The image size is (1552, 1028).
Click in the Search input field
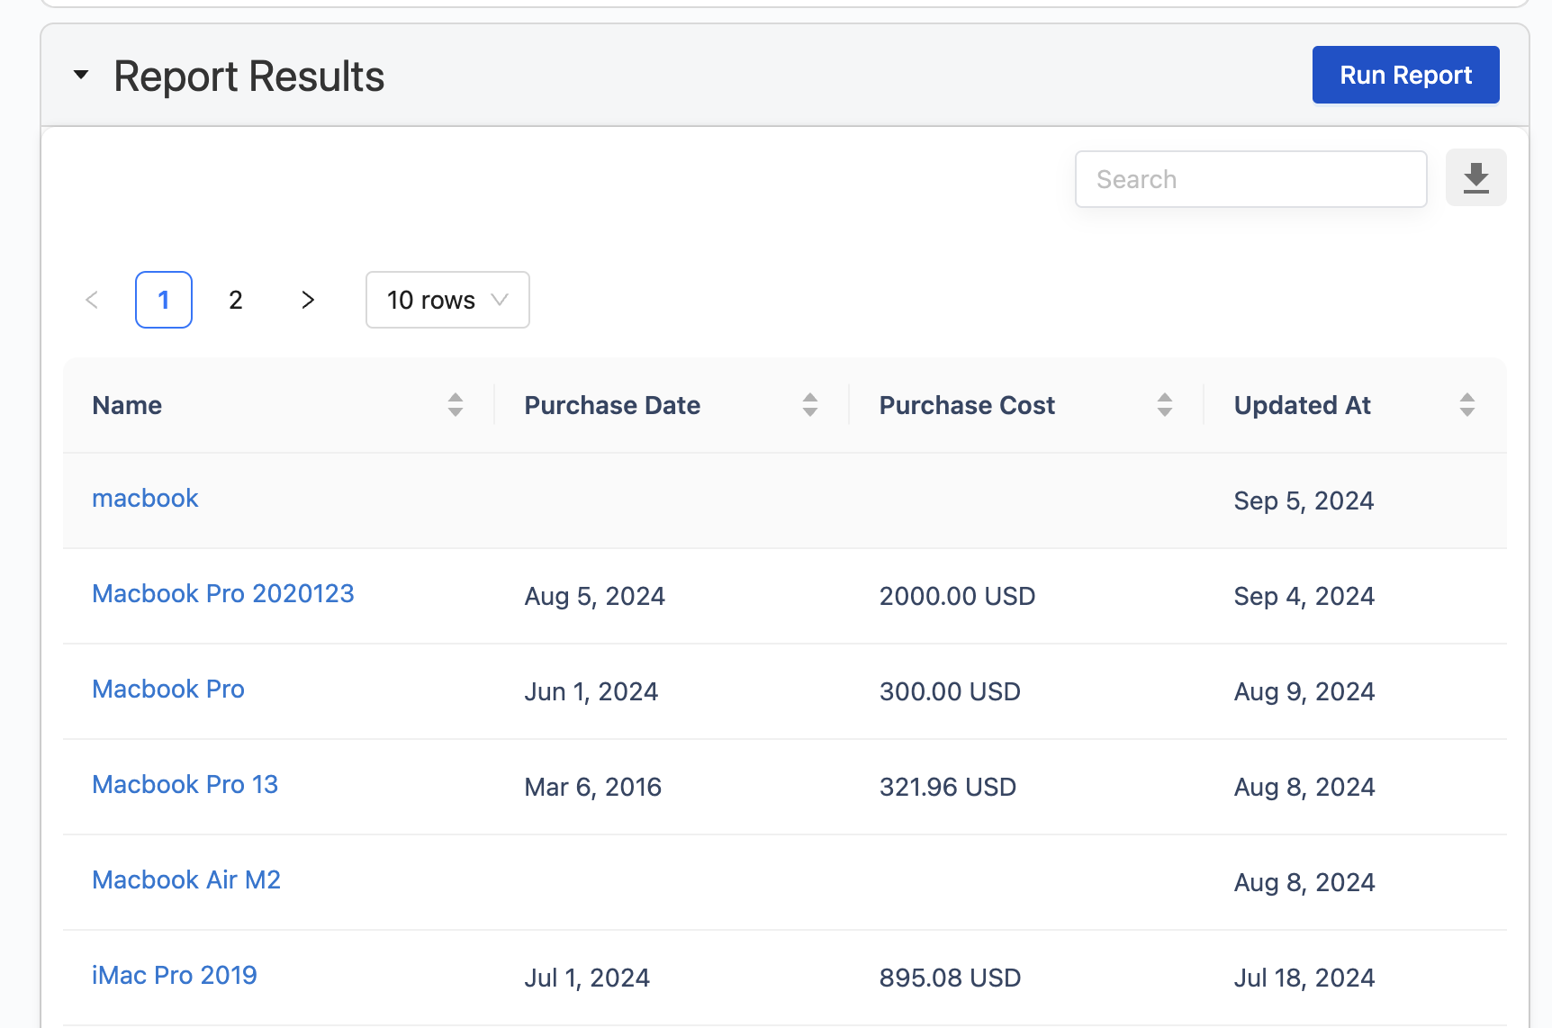click(1250, 179)
